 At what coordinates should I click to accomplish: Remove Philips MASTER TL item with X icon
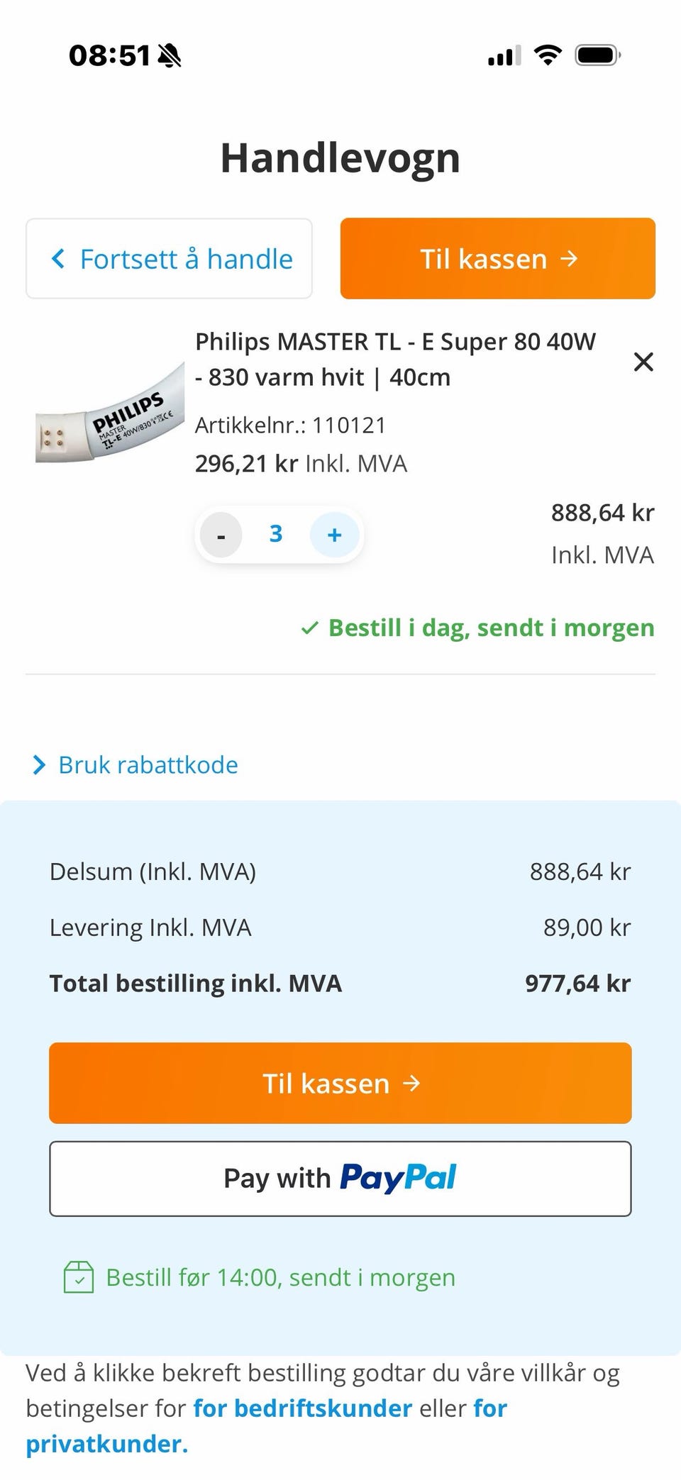coord(643,362)
